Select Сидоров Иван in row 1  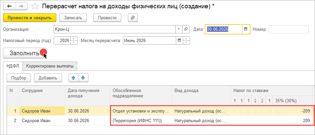[42, 111]
